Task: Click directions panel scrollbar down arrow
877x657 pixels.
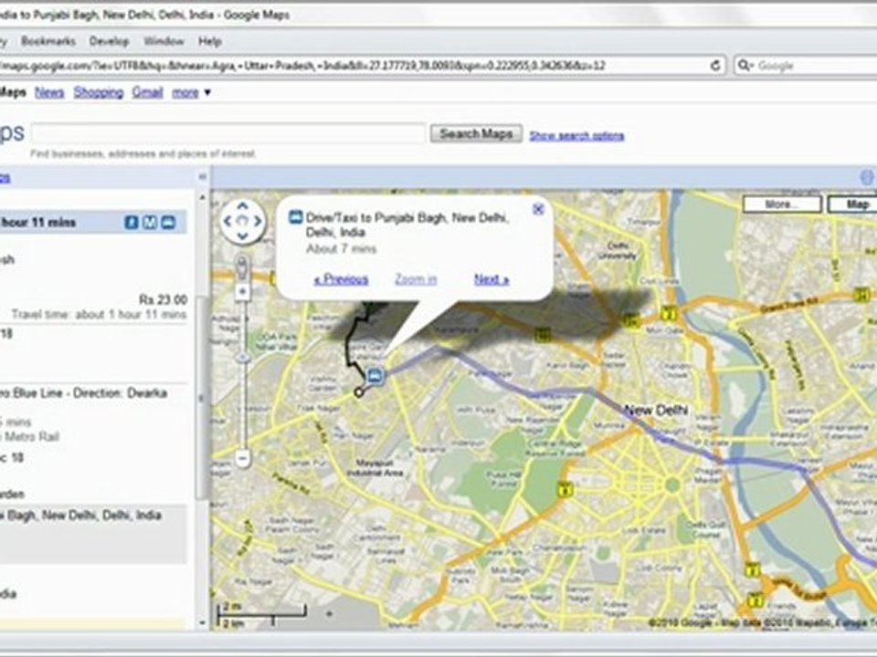Action: [x=203, y=623]
